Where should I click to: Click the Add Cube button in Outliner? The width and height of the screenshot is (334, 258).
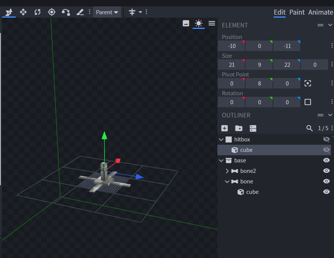pyautogui.click(x=225, y=128)
